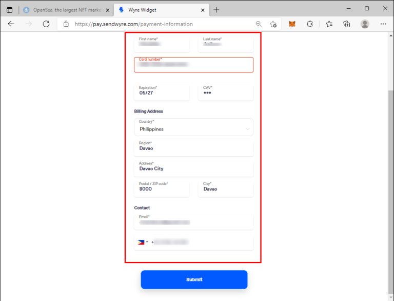Switch to the OpenSea NFT marketplace tab
This screenshot has width=394, height=301.
pyautogui.click(x=66, y=10)
